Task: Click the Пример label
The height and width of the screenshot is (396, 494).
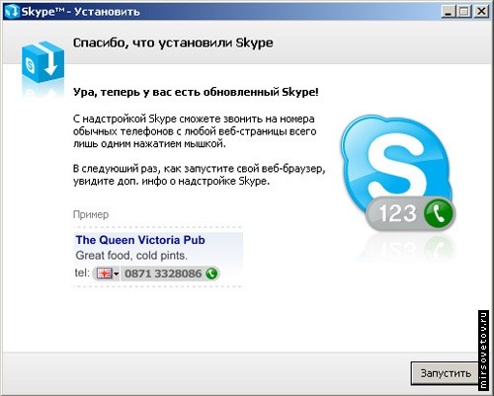Action: 91,214
